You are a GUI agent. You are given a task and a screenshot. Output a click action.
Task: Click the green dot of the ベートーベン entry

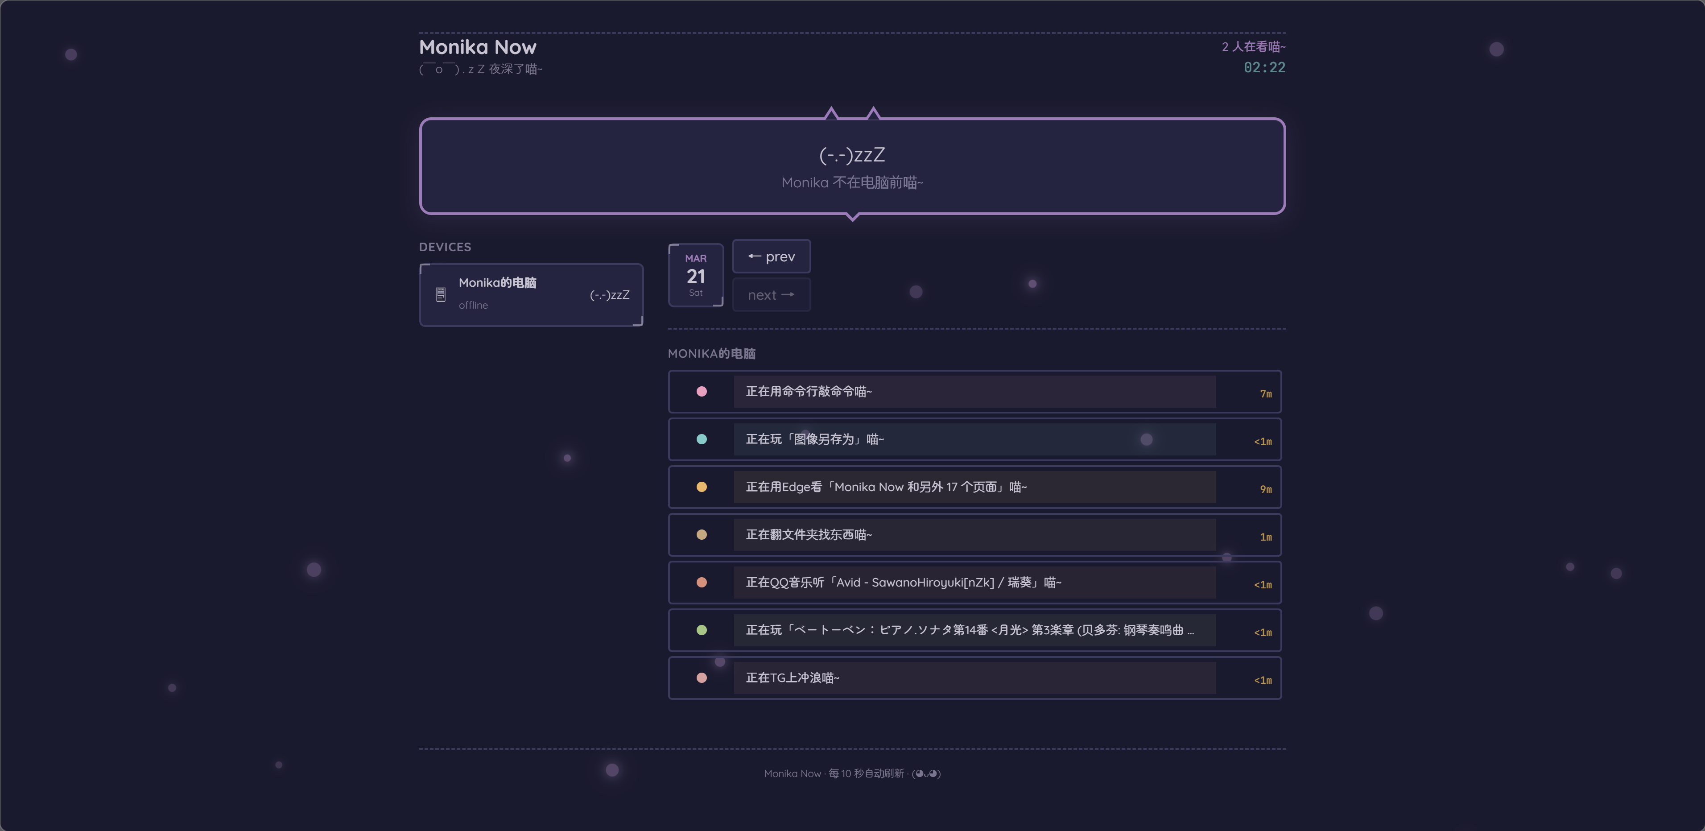[x=702, y=630]
